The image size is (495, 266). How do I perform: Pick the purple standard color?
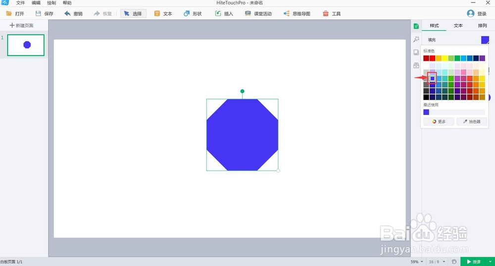[482, 58]
